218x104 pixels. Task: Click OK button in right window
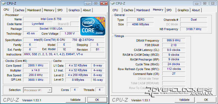[206, 100]
